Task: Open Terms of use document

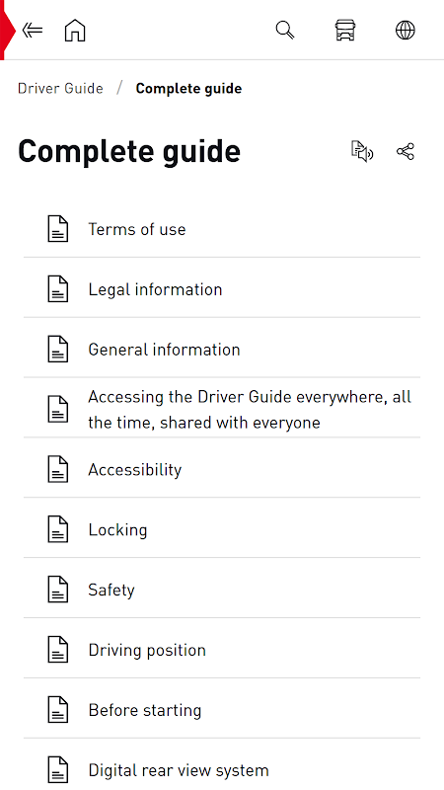Action: [x=221, y=229]
